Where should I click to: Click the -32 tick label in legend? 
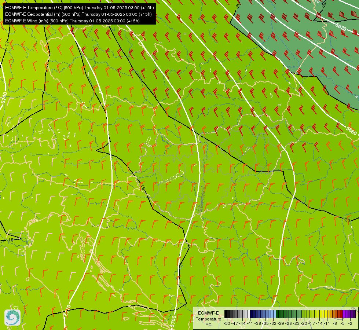pyautogui.click(x=274, y=323)
